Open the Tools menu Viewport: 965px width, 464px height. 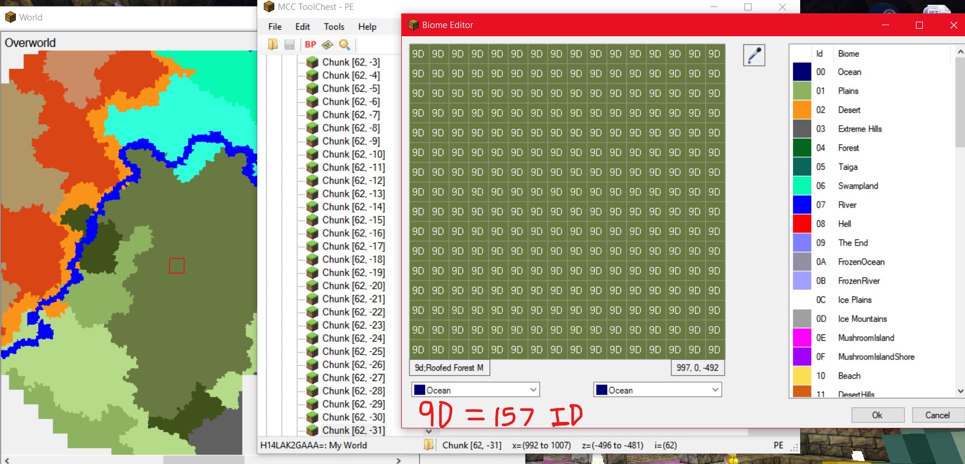click(x=334, y=27)
